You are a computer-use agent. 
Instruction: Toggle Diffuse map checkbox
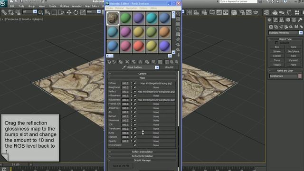[135, 83]
